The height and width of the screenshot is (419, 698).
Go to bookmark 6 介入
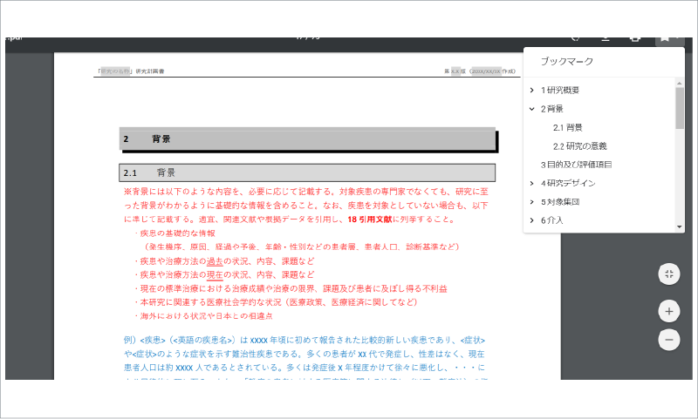click(x=552, y=220)
